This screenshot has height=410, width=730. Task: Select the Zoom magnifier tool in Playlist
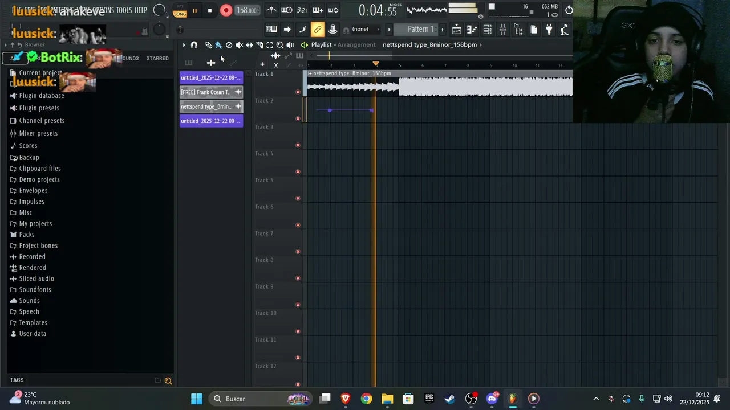(x=280, y=45)
